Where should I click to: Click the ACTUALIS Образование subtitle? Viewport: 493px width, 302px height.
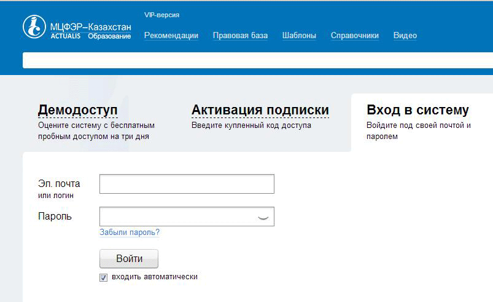pyautogui.click(x=90, y=36)
